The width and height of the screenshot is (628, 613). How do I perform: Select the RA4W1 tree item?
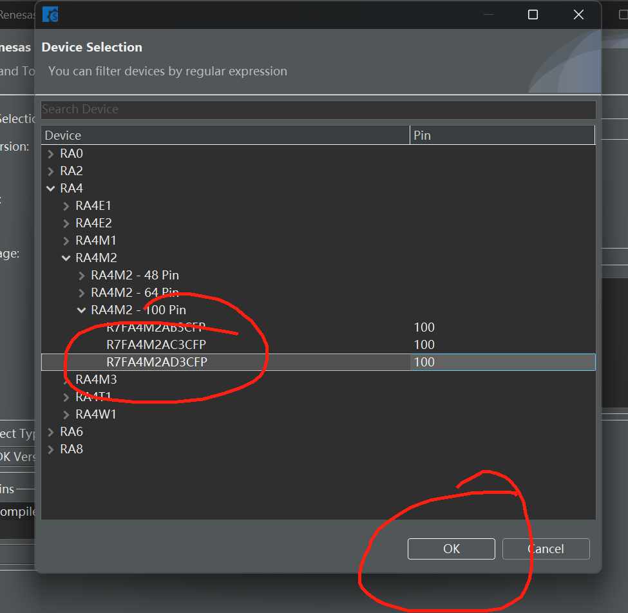pos(96,415)
